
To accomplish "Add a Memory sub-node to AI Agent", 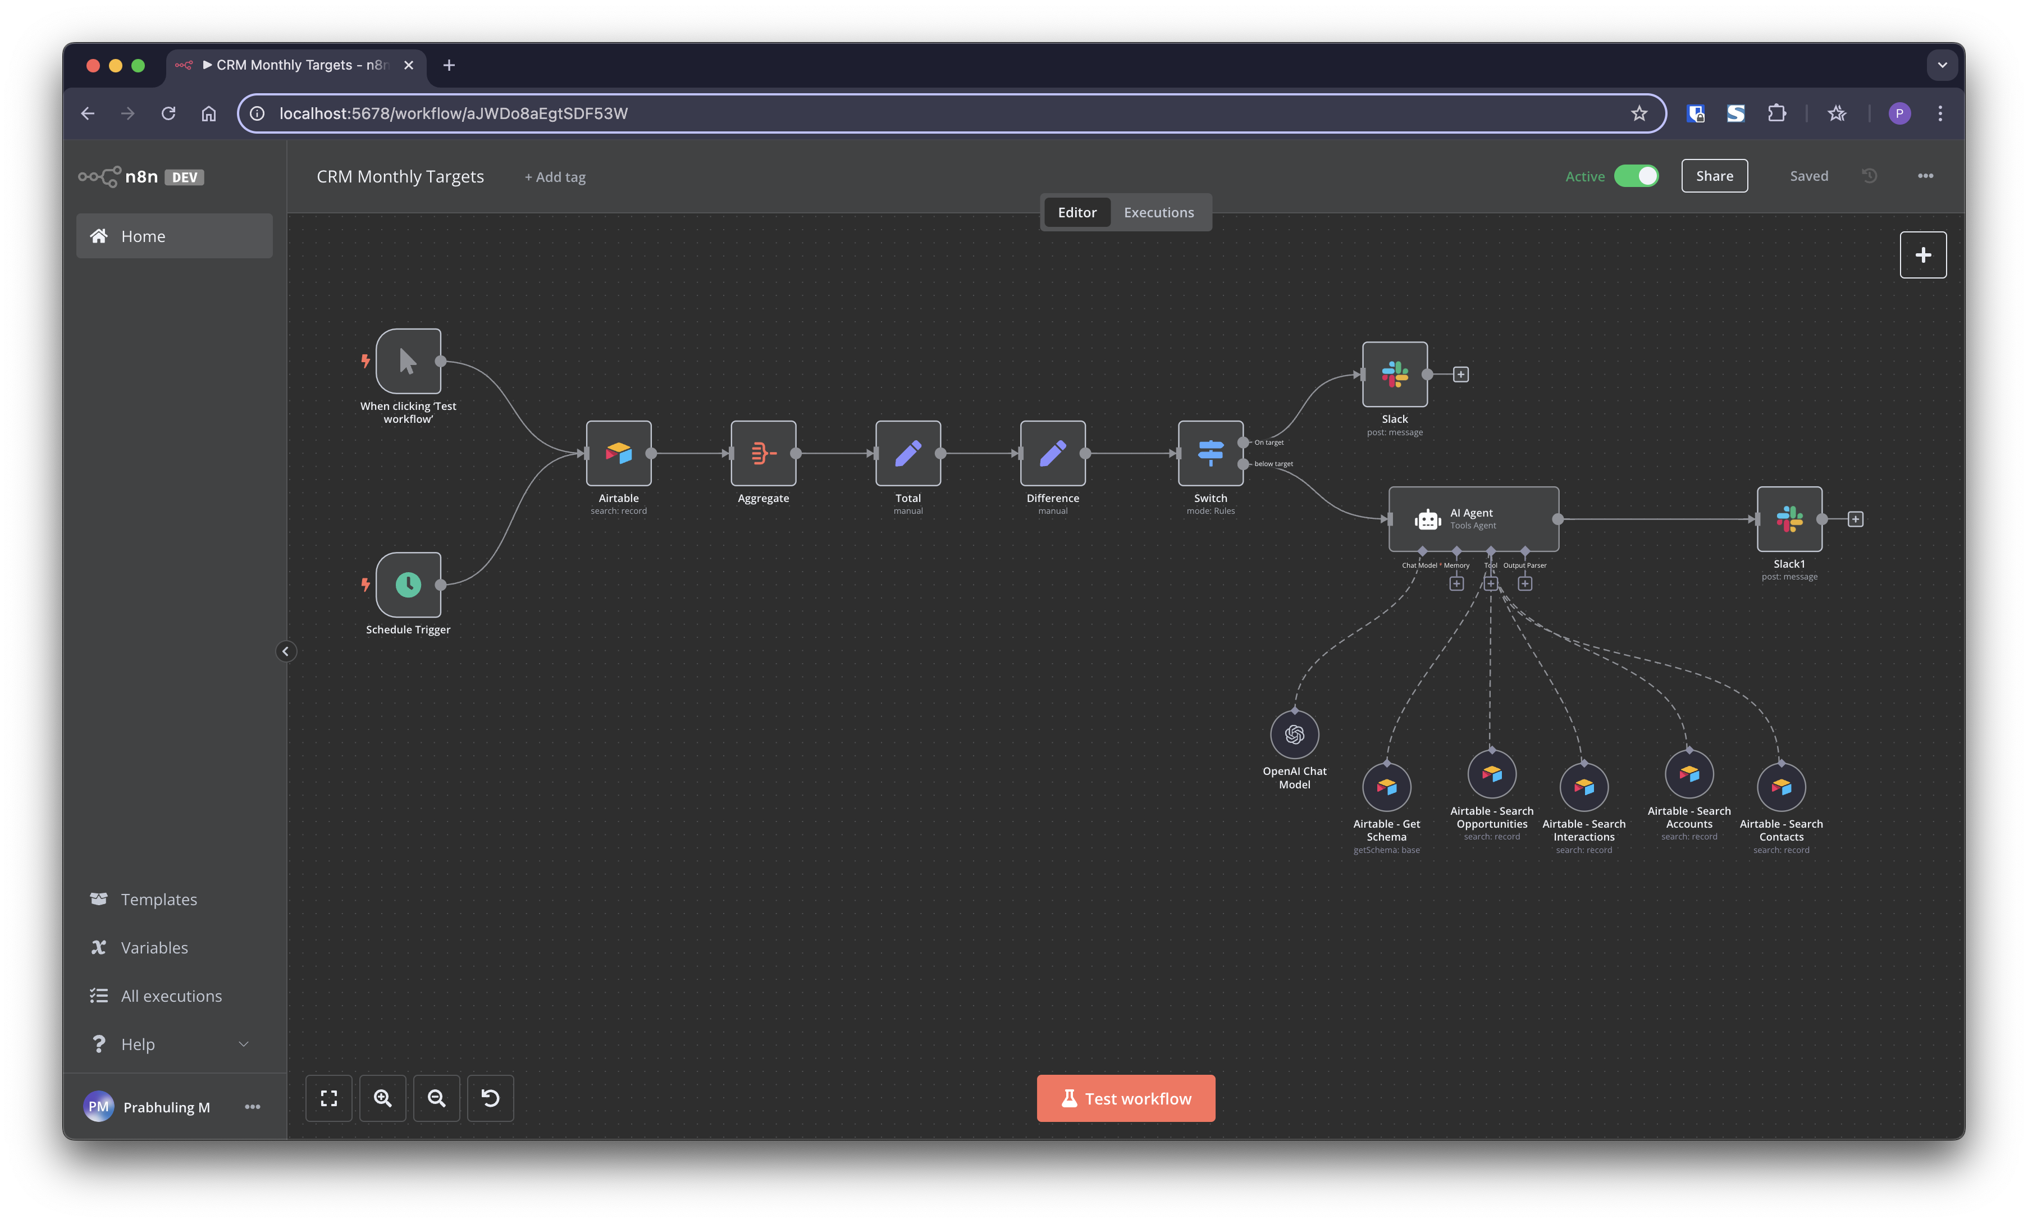I will point(1456,583).
